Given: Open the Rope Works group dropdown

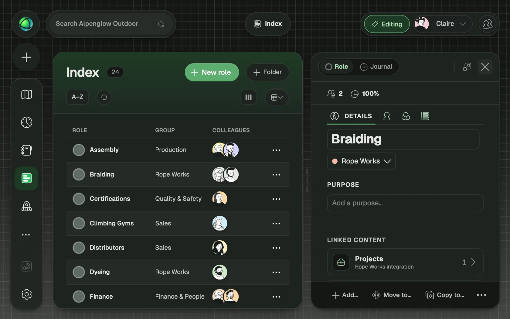Looking at the screenshot, I should (361, 161).
